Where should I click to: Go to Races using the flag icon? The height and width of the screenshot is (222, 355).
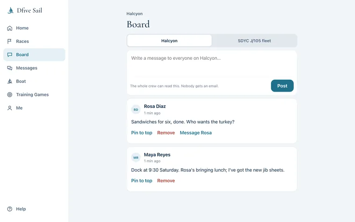(x=9, y=41)
